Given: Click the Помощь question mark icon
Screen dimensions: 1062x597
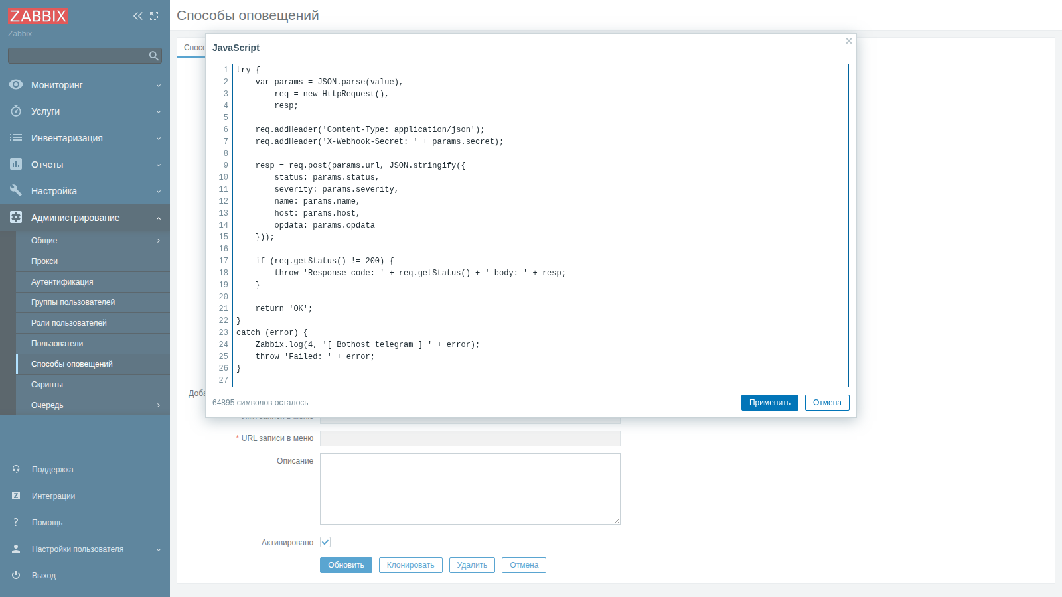Looking at the screenshot, I should (16, 522).
